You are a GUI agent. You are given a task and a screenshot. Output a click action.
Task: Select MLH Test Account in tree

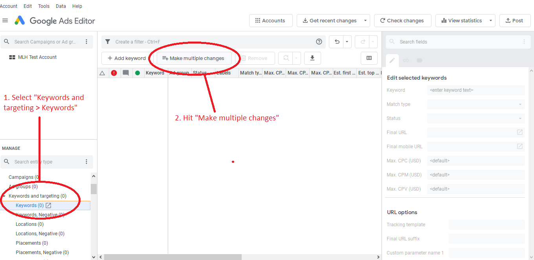point(37,57)
